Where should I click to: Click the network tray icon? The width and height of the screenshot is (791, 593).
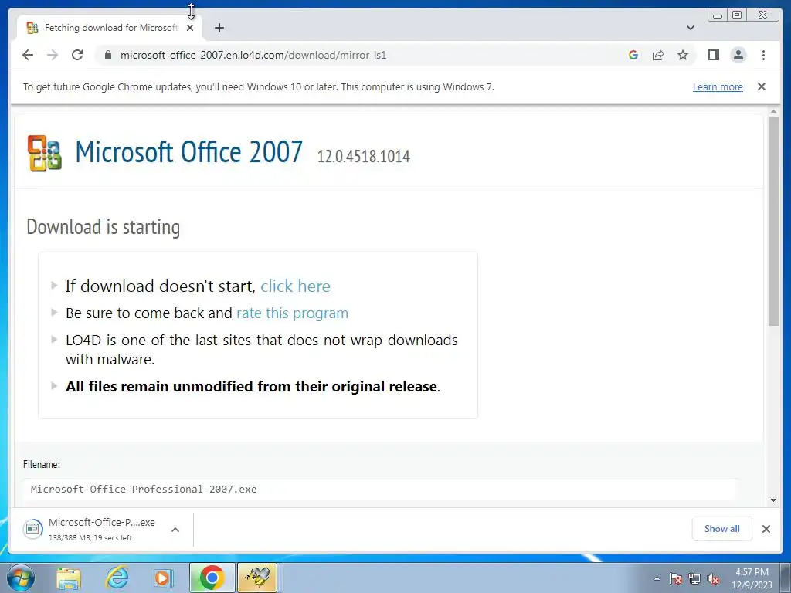pos(694,579)
